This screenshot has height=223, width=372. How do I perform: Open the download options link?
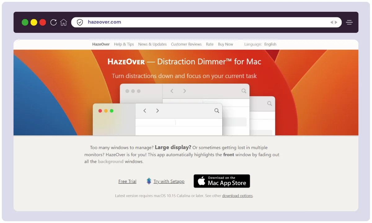click(x=237, y=196)
